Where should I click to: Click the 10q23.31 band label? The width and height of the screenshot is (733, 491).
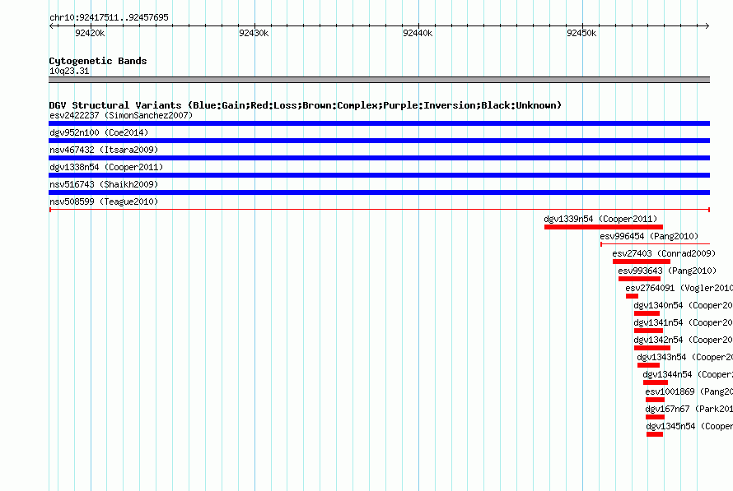tap(69, 71)
